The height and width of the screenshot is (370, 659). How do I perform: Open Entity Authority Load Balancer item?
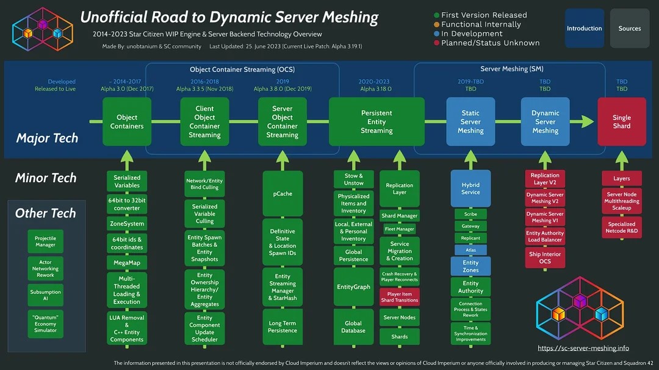[545, 236]
